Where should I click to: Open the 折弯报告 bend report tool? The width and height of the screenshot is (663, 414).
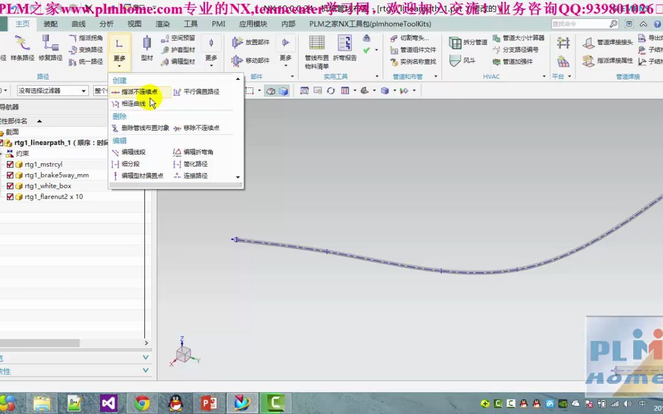pos(345,48)
